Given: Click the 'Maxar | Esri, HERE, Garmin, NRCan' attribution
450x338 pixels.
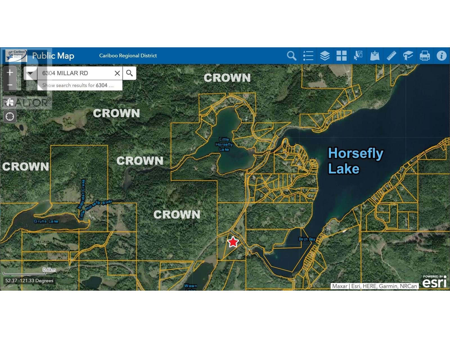Looking at the screenshot, I should (x=375, y=286).
